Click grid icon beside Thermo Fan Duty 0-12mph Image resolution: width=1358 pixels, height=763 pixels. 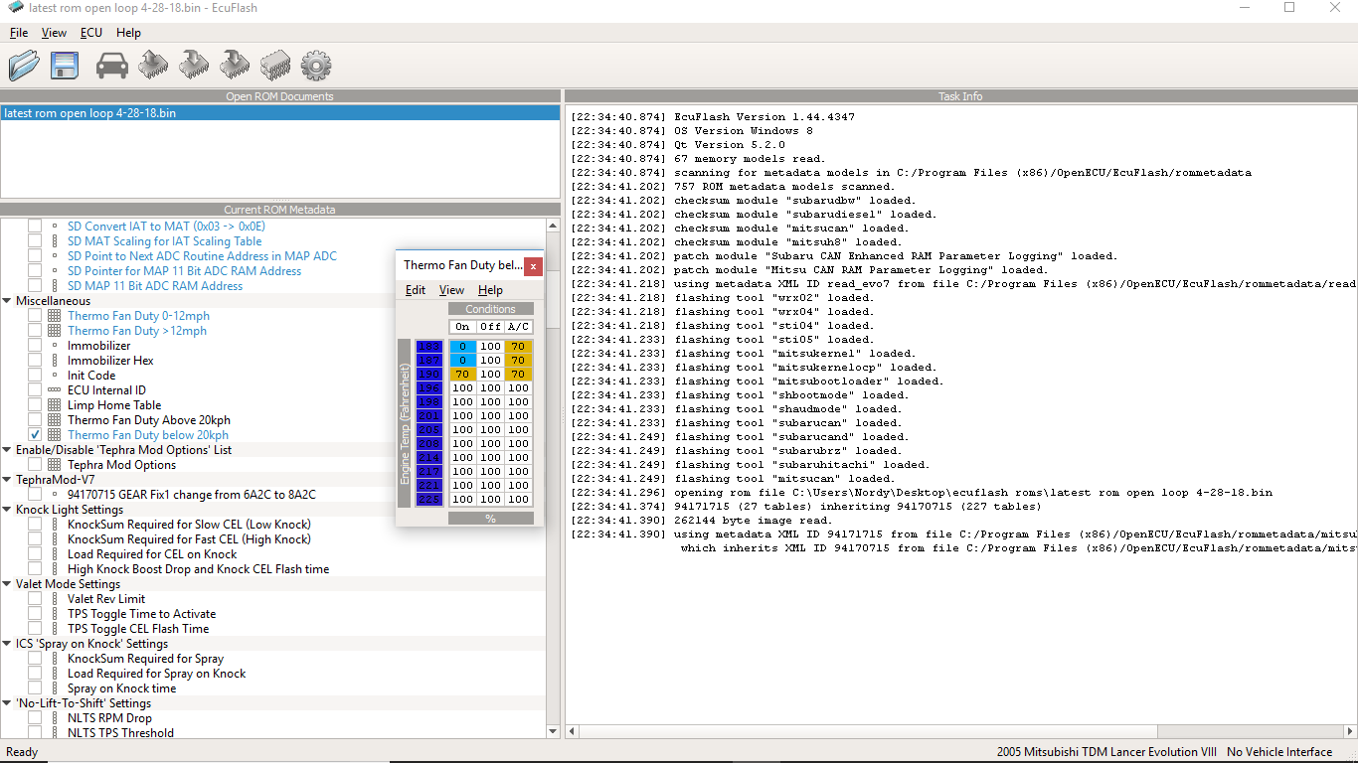(55, 316)
